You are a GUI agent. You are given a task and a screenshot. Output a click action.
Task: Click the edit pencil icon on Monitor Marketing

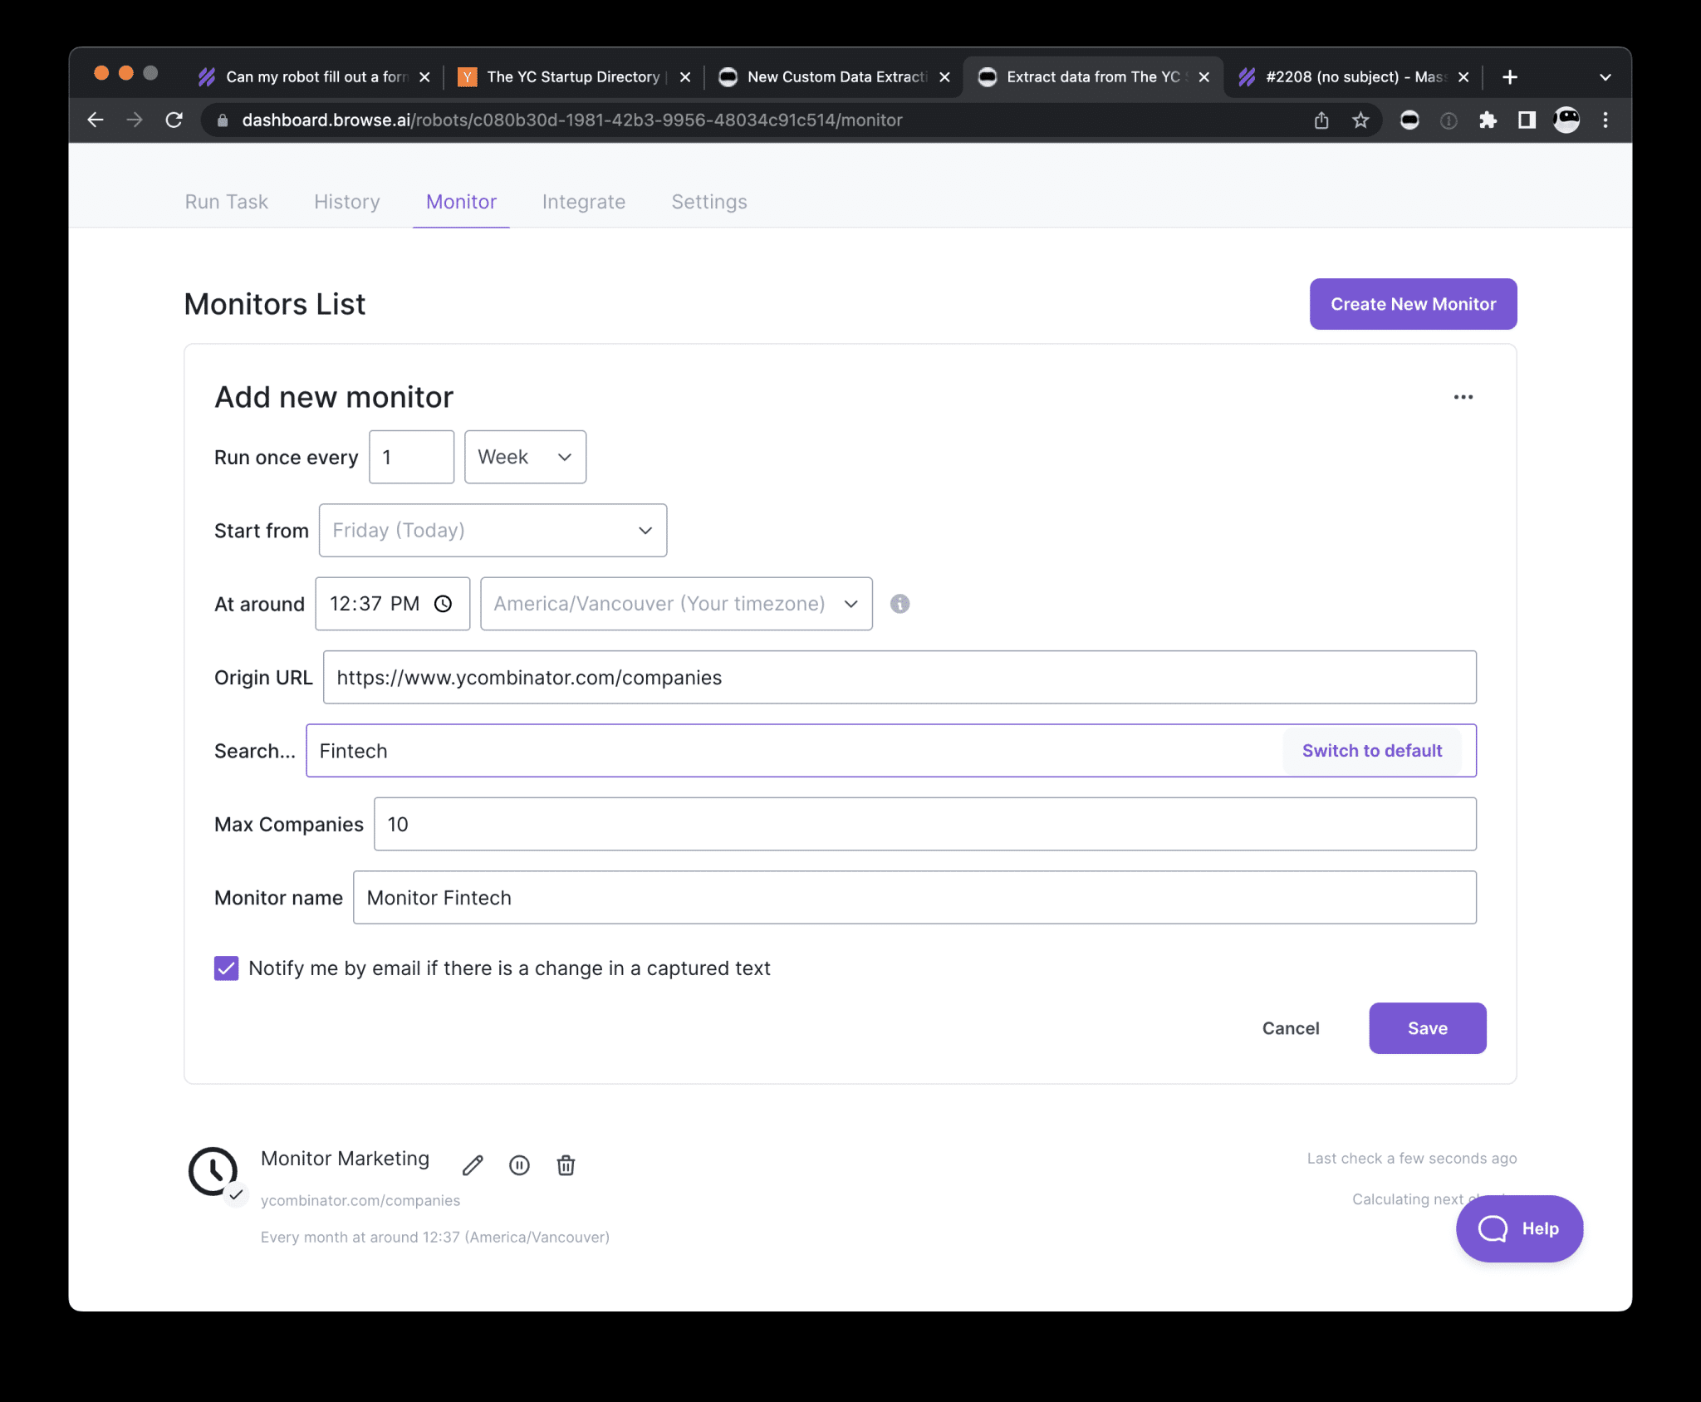pos(473,1164)
